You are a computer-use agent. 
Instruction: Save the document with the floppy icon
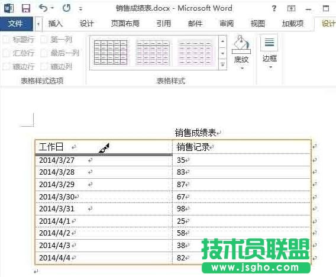click(26, 8)
